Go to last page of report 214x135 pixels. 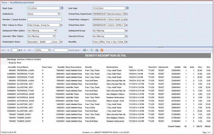point(29,50)
